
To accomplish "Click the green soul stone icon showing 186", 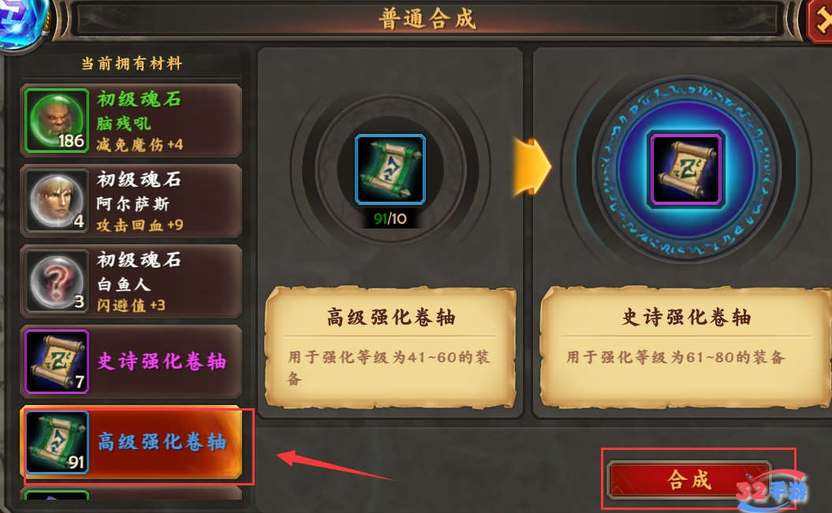I will click(x=56, y=121).
